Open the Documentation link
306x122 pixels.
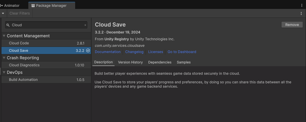tap(108, 52)
